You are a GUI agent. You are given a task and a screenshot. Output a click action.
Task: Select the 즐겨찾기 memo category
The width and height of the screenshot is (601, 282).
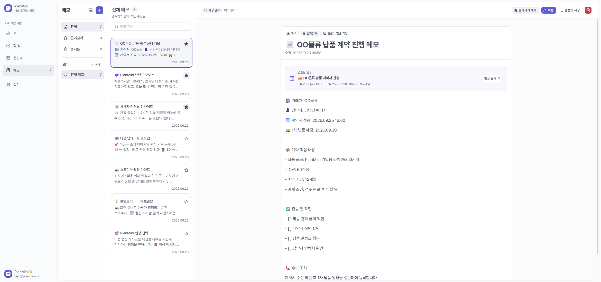(x=82, y=38)
